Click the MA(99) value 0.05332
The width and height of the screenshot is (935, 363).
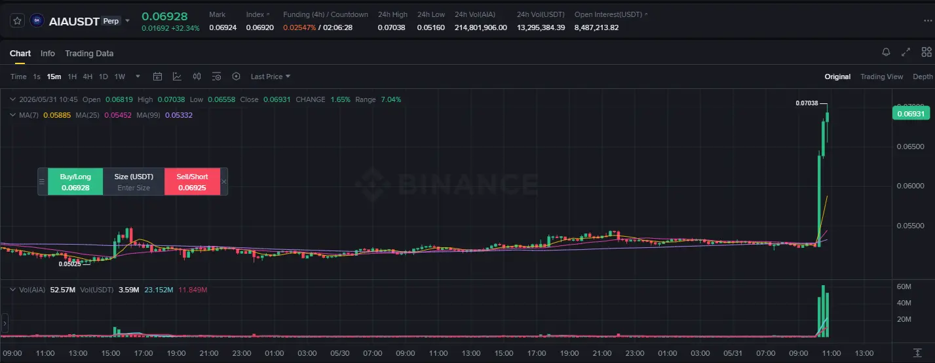(x=179, y=115)
